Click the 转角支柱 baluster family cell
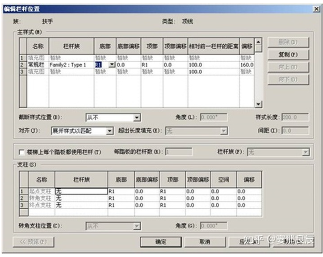This screenshot has width=323, height=257. (81, 198)
